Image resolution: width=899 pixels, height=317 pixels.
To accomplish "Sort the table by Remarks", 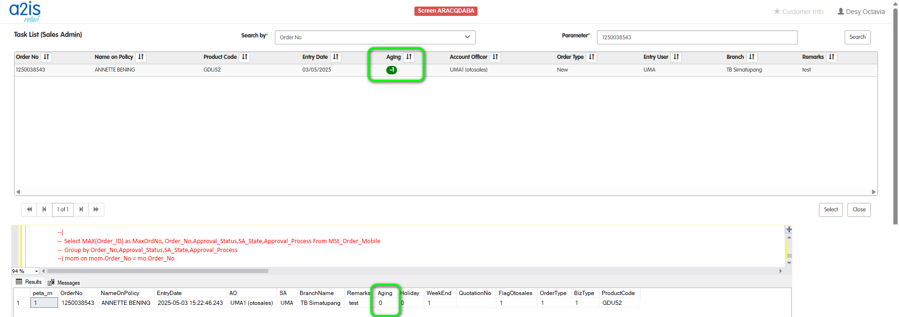I will coord(832,57).
